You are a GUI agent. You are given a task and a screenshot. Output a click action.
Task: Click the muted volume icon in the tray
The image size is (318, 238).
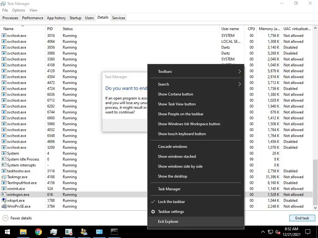coord(278,232)
